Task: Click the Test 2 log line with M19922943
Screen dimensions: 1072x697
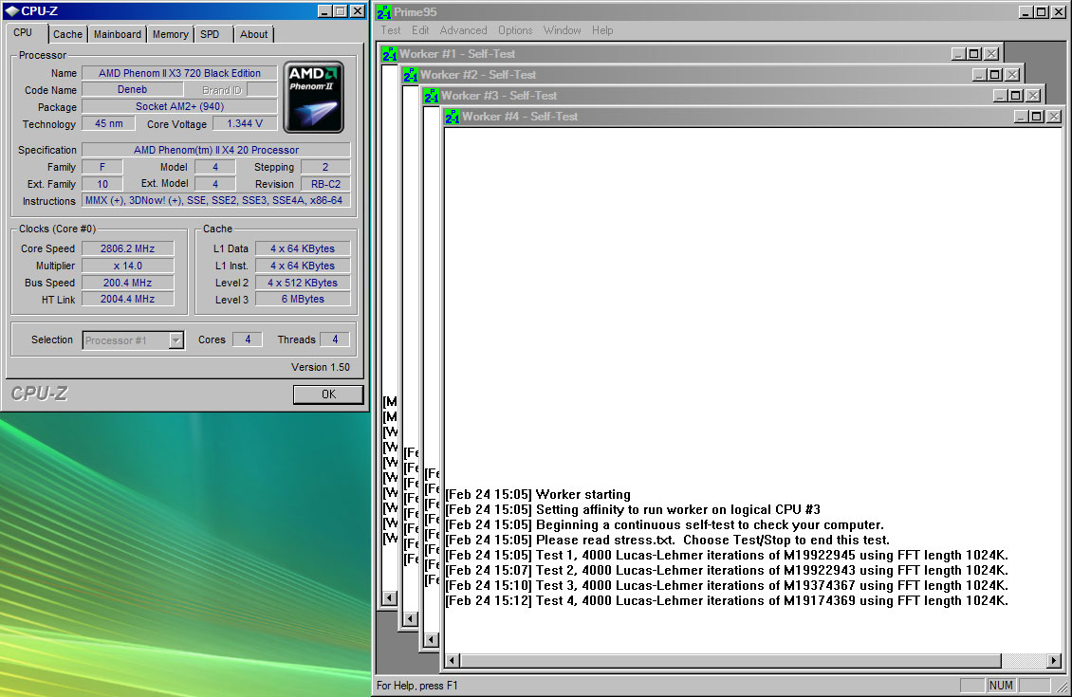Action: click(x=727, y=570)
